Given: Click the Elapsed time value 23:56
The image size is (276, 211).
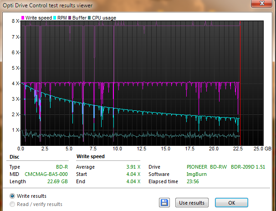Looking at the screenshot, I should (193, 181).
